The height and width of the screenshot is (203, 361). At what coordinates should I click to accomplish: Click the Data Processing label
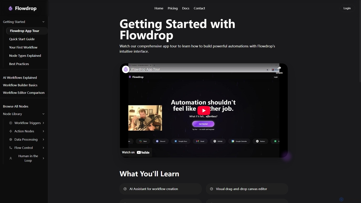click(26, 140)
